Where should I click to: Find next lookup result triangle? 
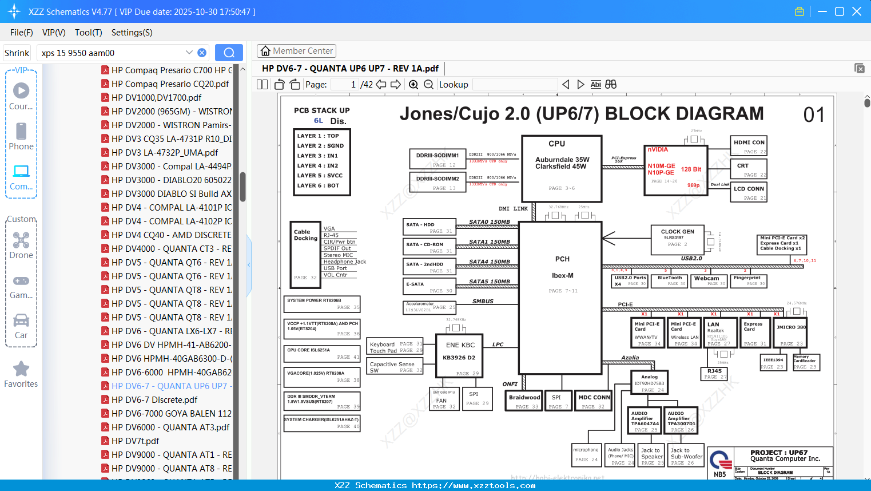click(x=580, y=84)
